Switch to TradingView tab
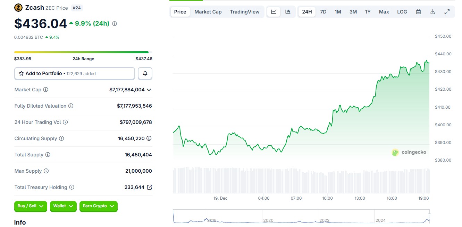This screenshot has width=462, height=227. (245, 12)
